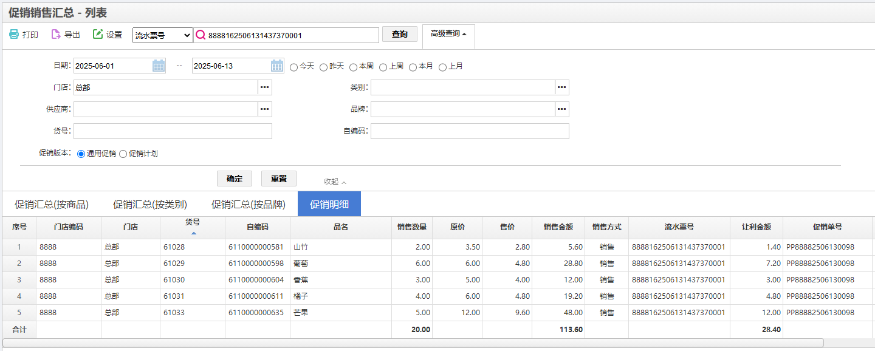Select 上周 date radio option
This screenshot has width=875, height=351.
[383, 67]
